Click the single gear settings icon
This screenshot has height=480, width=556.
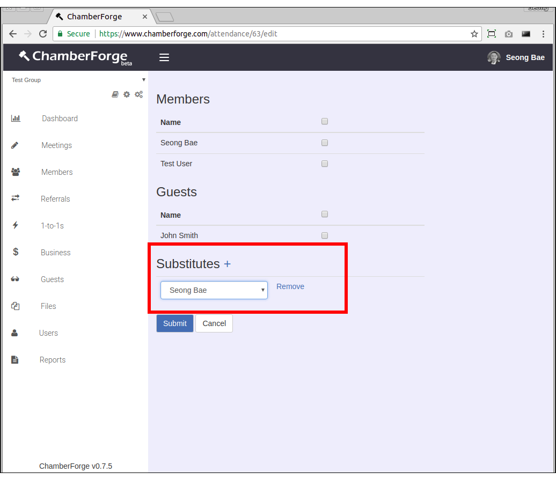127,94
